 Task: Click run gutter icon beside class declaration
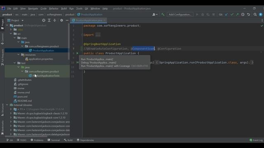(78, 53)
